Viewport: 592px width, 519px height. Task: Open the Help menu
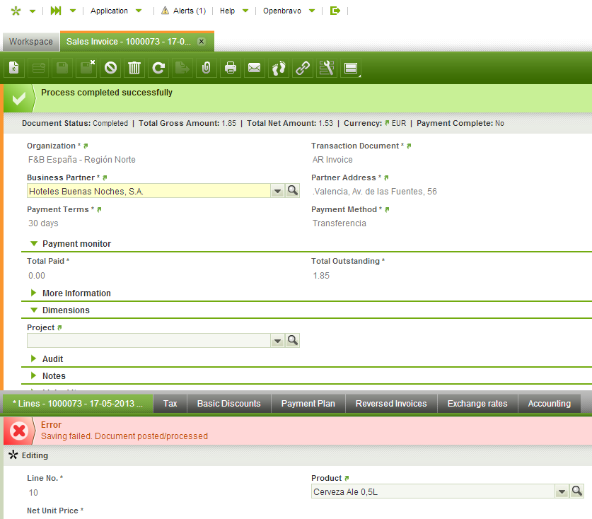click(x=234, y=11)
